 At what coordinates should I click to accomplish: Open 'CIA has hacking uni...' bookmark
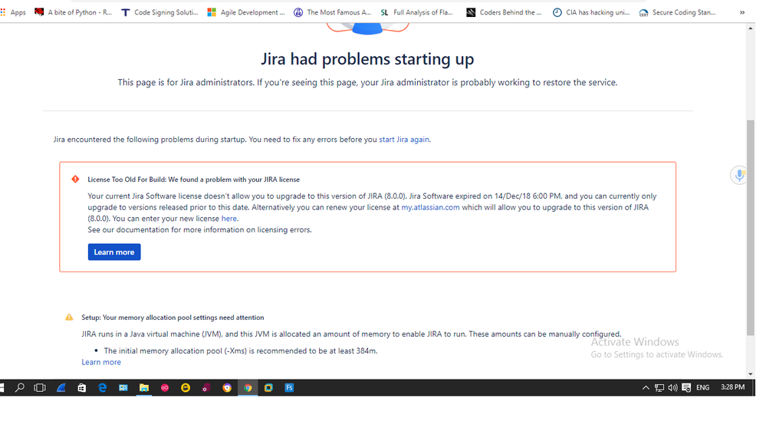[591, 12]
